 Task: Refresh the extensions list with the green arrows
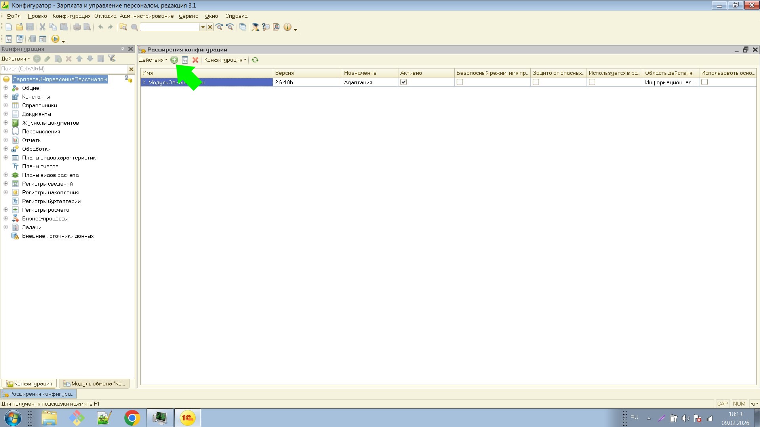(255, 60)
